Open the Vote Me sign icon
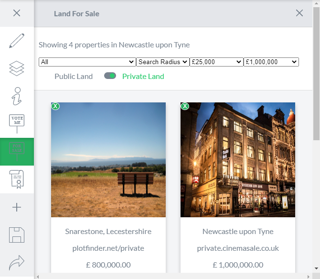 click(17, 124)
